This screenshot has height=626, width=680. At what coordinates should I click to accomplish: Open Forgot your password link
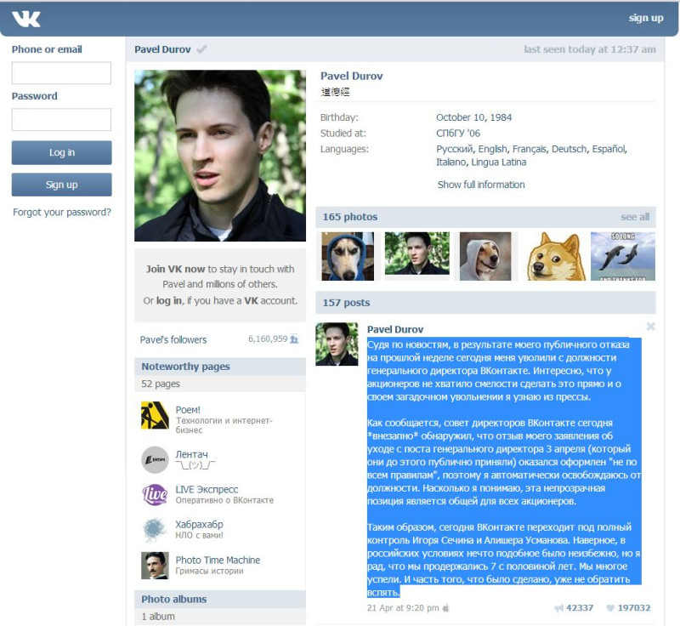pyautogui.click(x=61, y=212)
